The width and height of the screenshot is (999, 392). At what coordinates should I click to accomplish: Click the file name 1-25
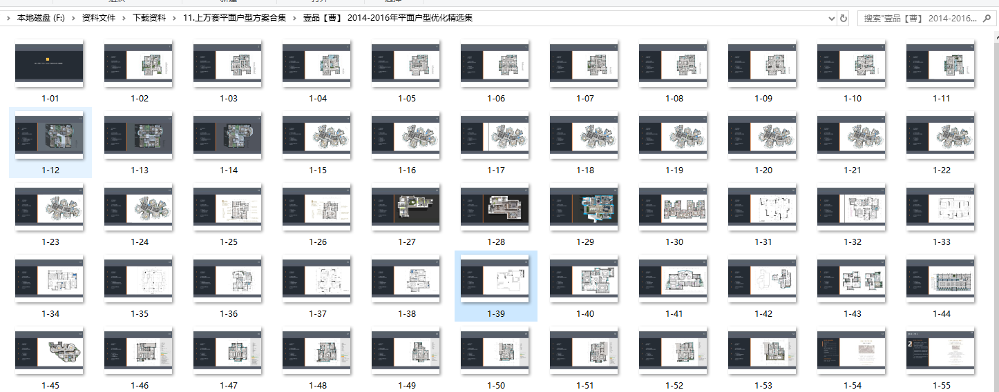[x=229, y=242]
